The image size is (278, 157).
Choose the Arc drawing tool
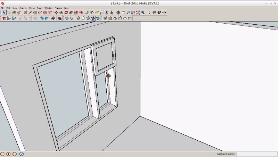point(40,13)
